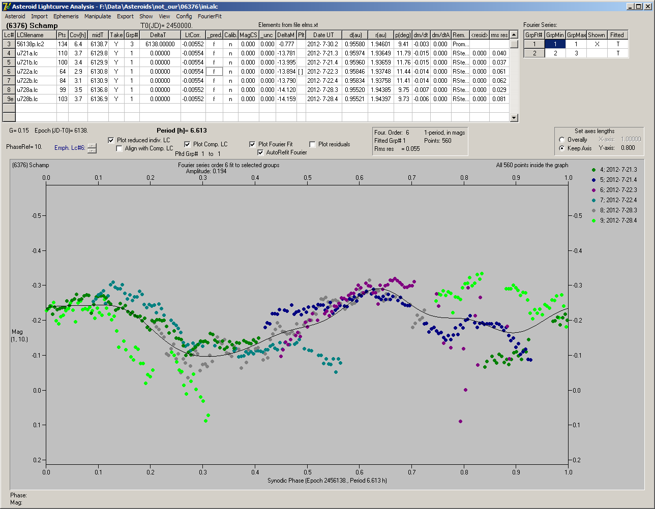655x509 pixels.
Task: Click the selected GrpMin cell in Fourier row 1
Action: click(x=556, y=44)
